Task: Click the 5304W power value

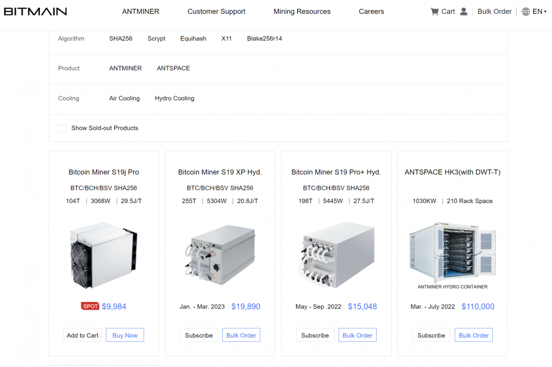Action: tap(217, 201)
